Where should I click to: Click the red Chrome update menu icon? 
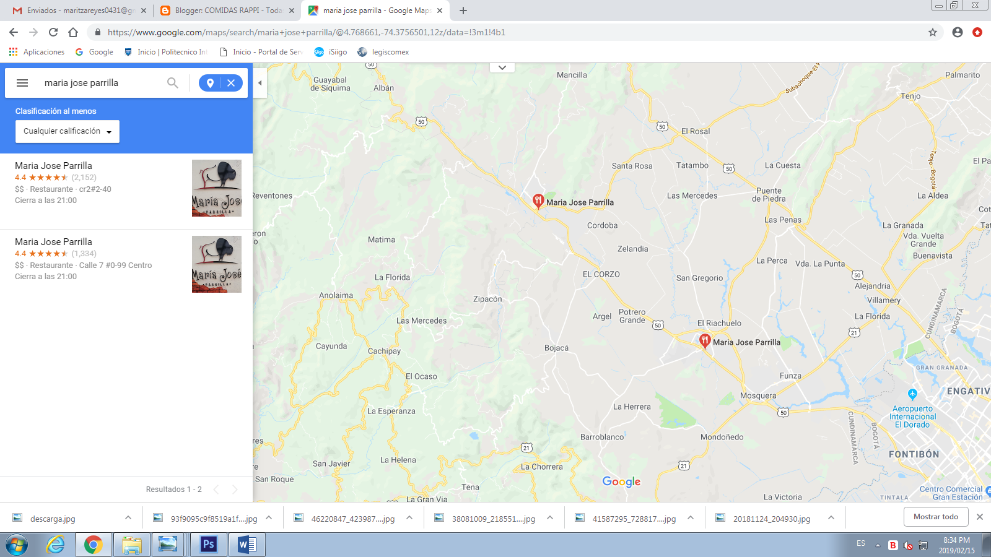coord(977,32)
